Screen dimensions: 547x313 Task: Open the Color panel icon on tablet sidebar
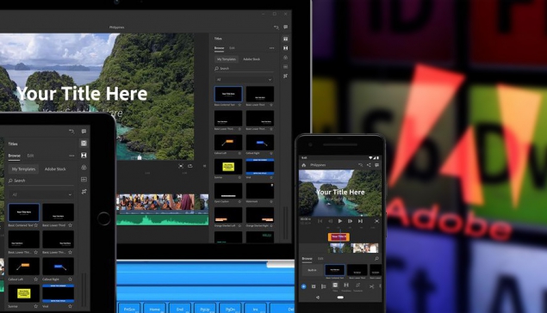click(84, 168)
